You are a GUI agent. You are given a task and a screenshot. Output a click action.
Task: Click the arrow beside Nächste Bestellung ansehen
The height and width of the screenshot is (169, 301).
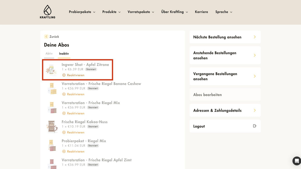pyautogui.click(x=254, y=37)
